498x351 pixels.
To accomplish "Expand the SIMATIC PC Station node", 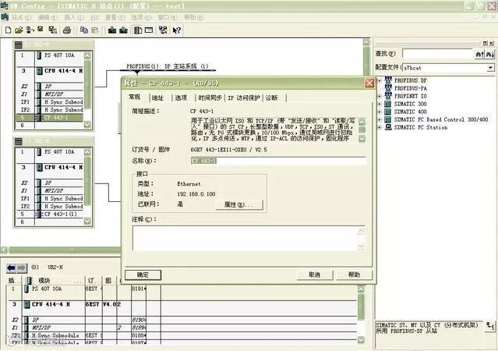I will point(380,127).
